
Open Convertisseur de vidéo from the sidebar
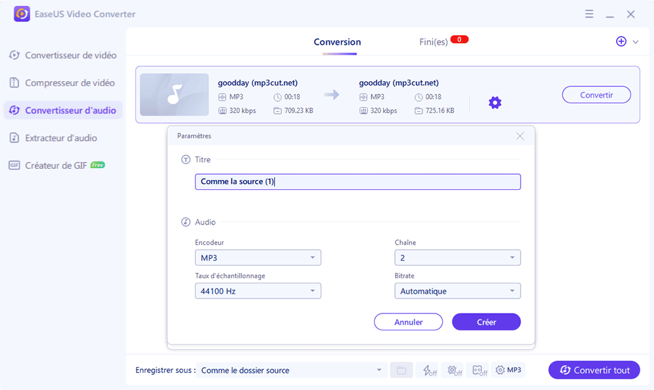[71, 56]
